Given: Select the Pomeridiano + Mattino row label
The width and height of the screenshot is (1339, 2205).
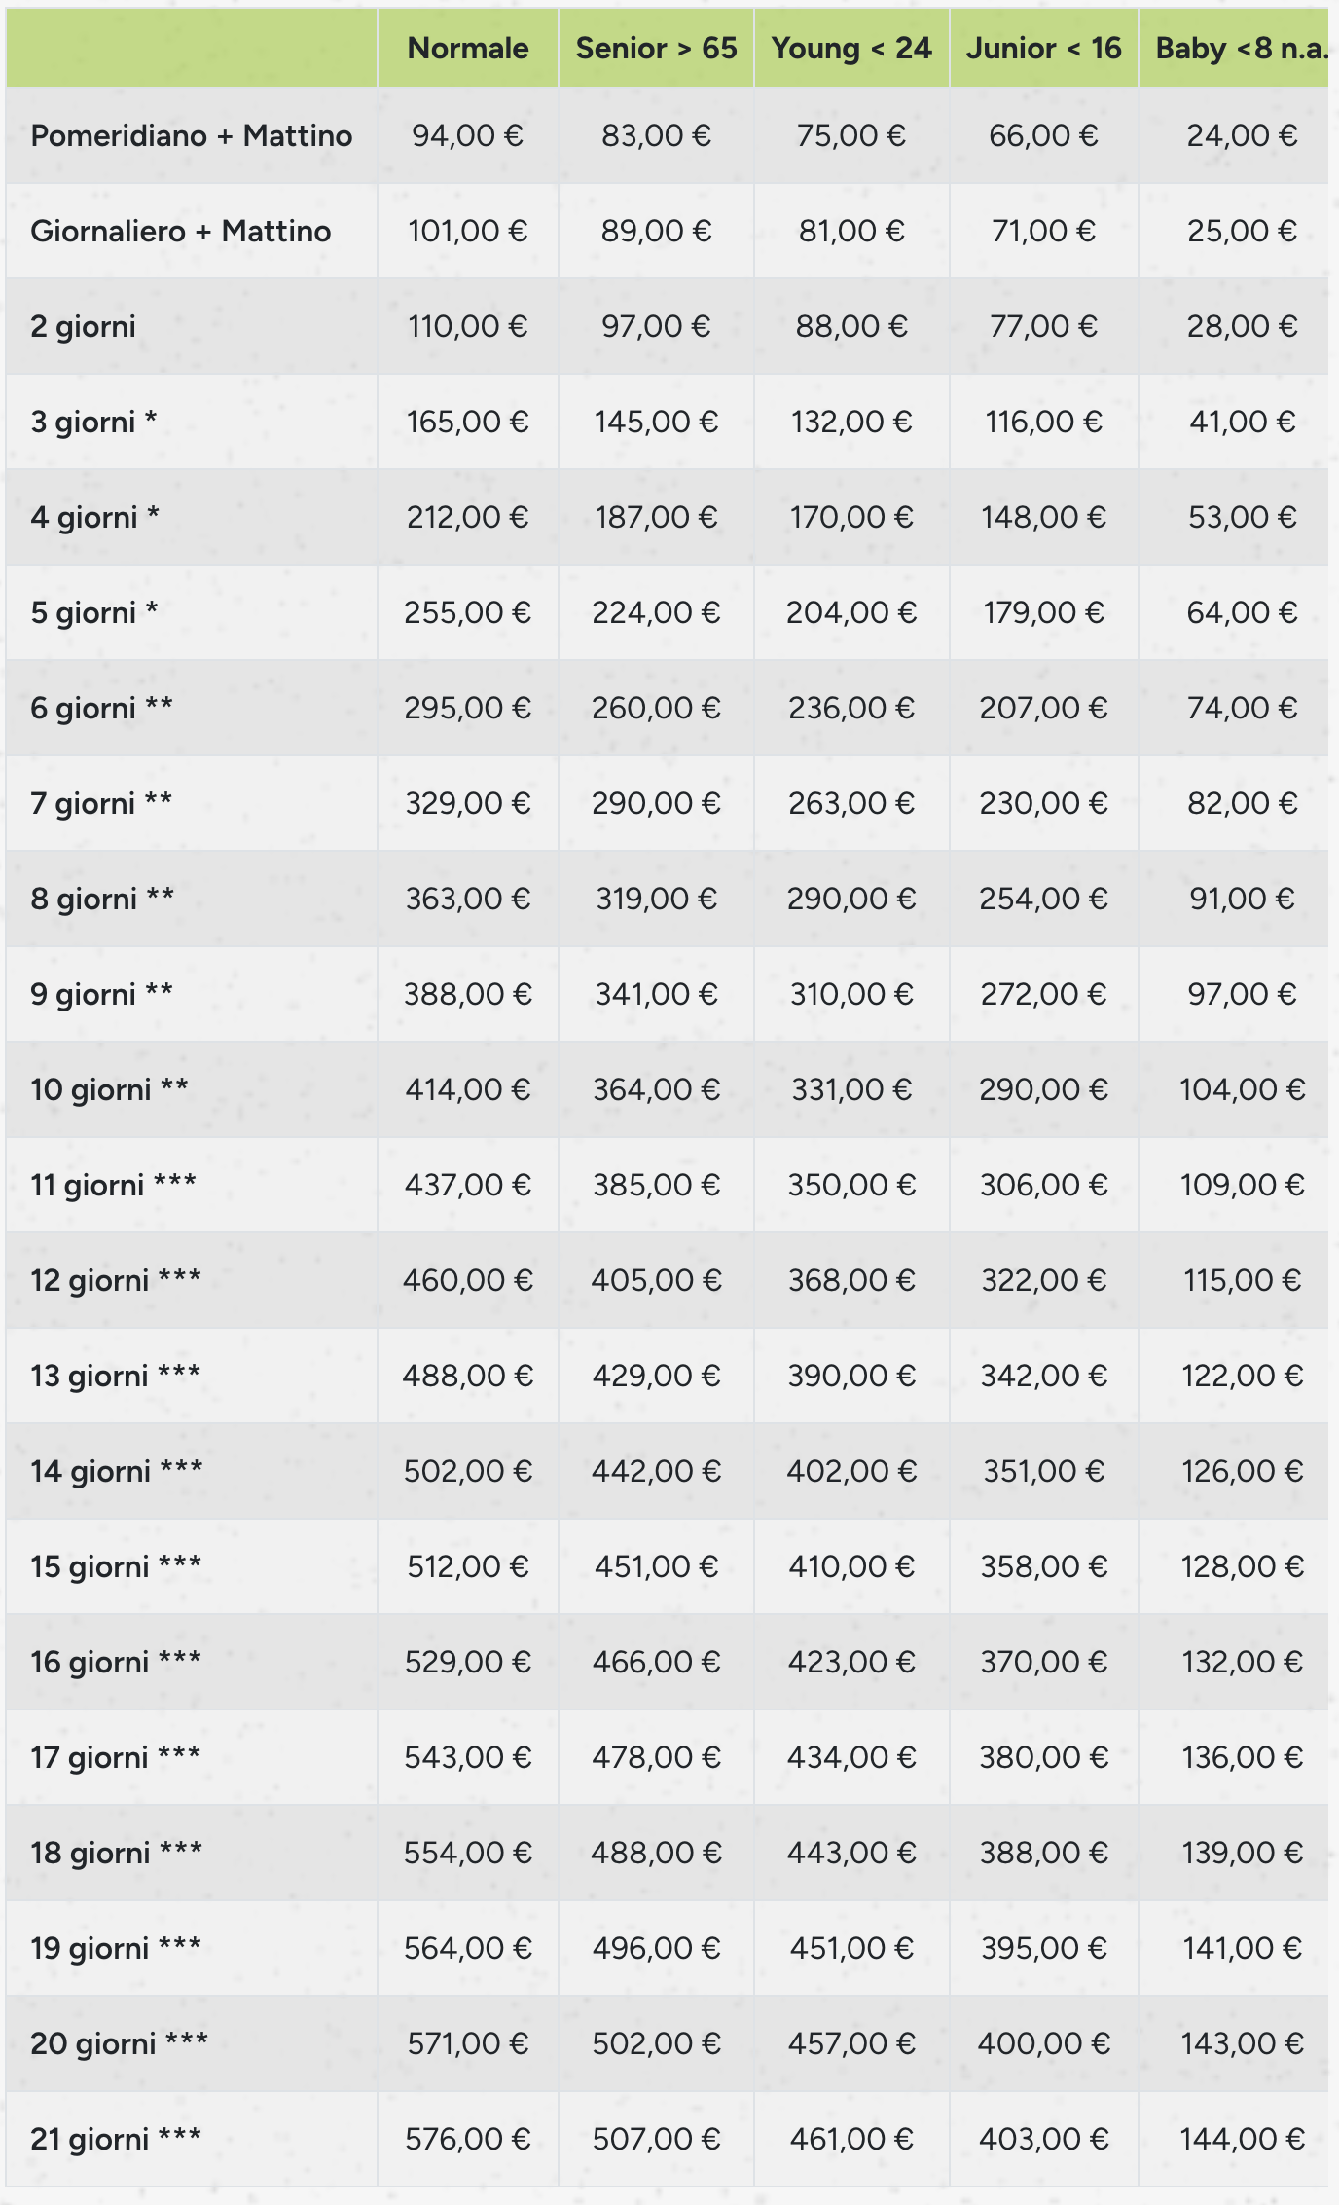Looking at the screenshot, I should point(192,135).
